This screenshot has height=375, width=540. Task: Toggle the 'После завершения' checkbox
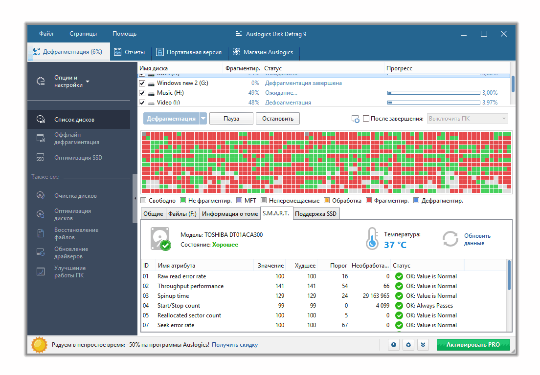[x=366, y=119]
